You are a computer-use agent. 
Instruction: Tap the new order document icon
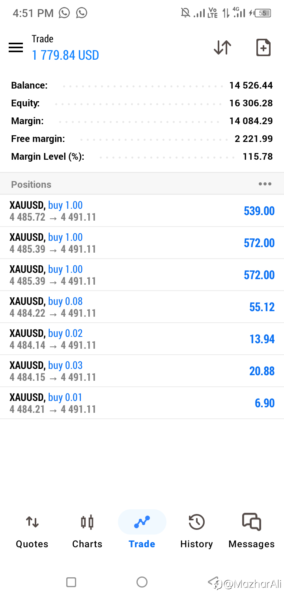click(x=263, y=48)
